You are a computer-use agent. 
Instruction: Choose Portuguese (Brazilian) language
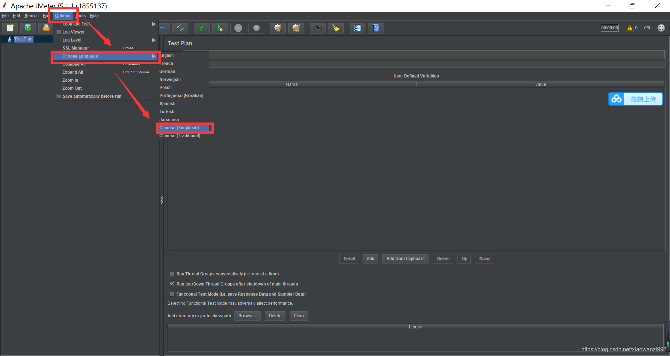[x=183, y=96]
